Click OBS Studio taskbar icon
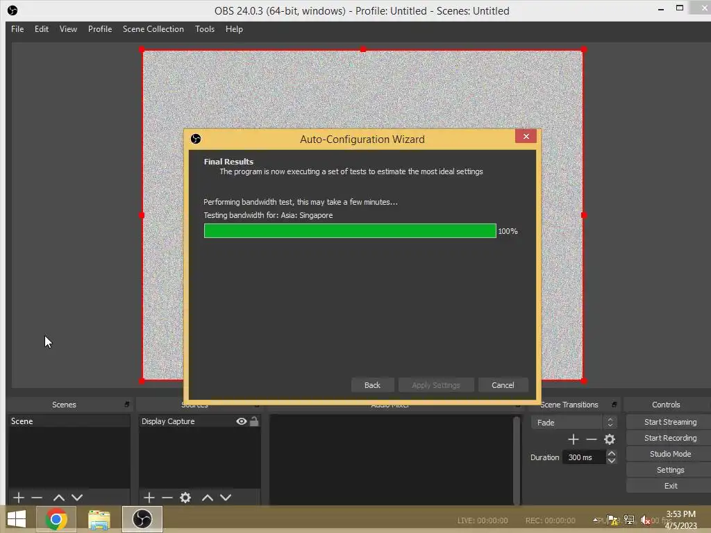This screenshot has width=711, height=533. tap(142, 519)
